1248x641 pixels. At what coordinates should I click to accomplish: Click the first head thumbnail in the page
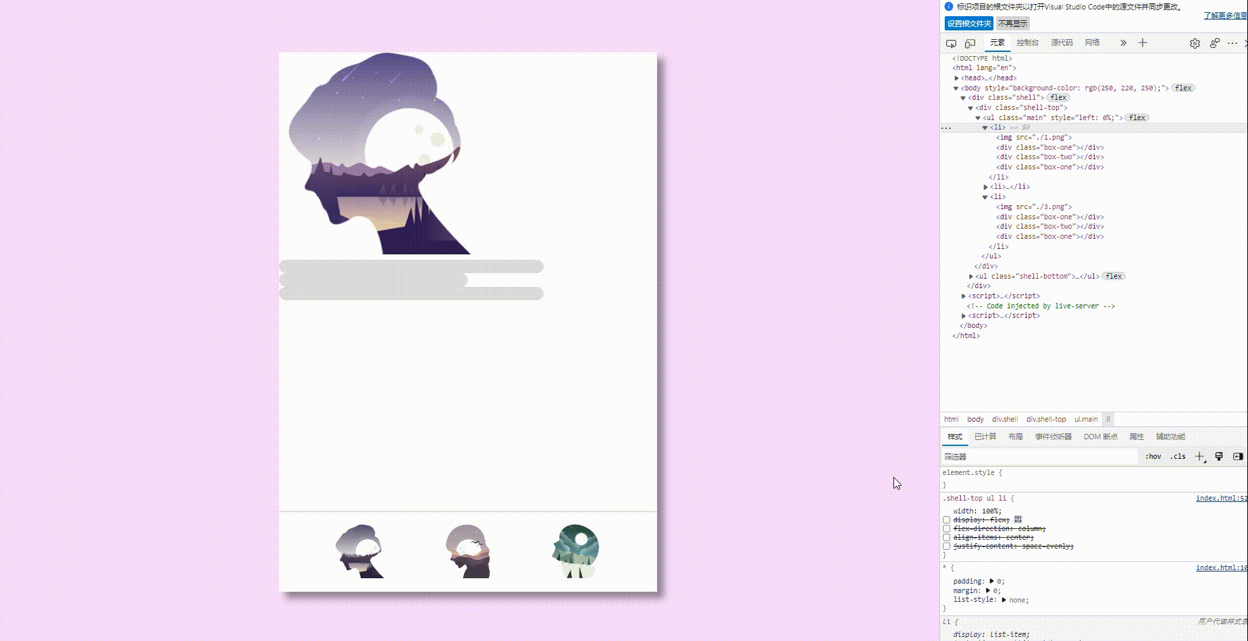360,551
